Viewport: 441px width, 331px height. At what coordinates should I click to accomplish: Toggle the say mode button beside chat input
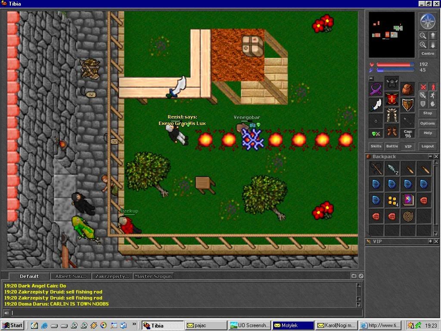click(6, 313)
